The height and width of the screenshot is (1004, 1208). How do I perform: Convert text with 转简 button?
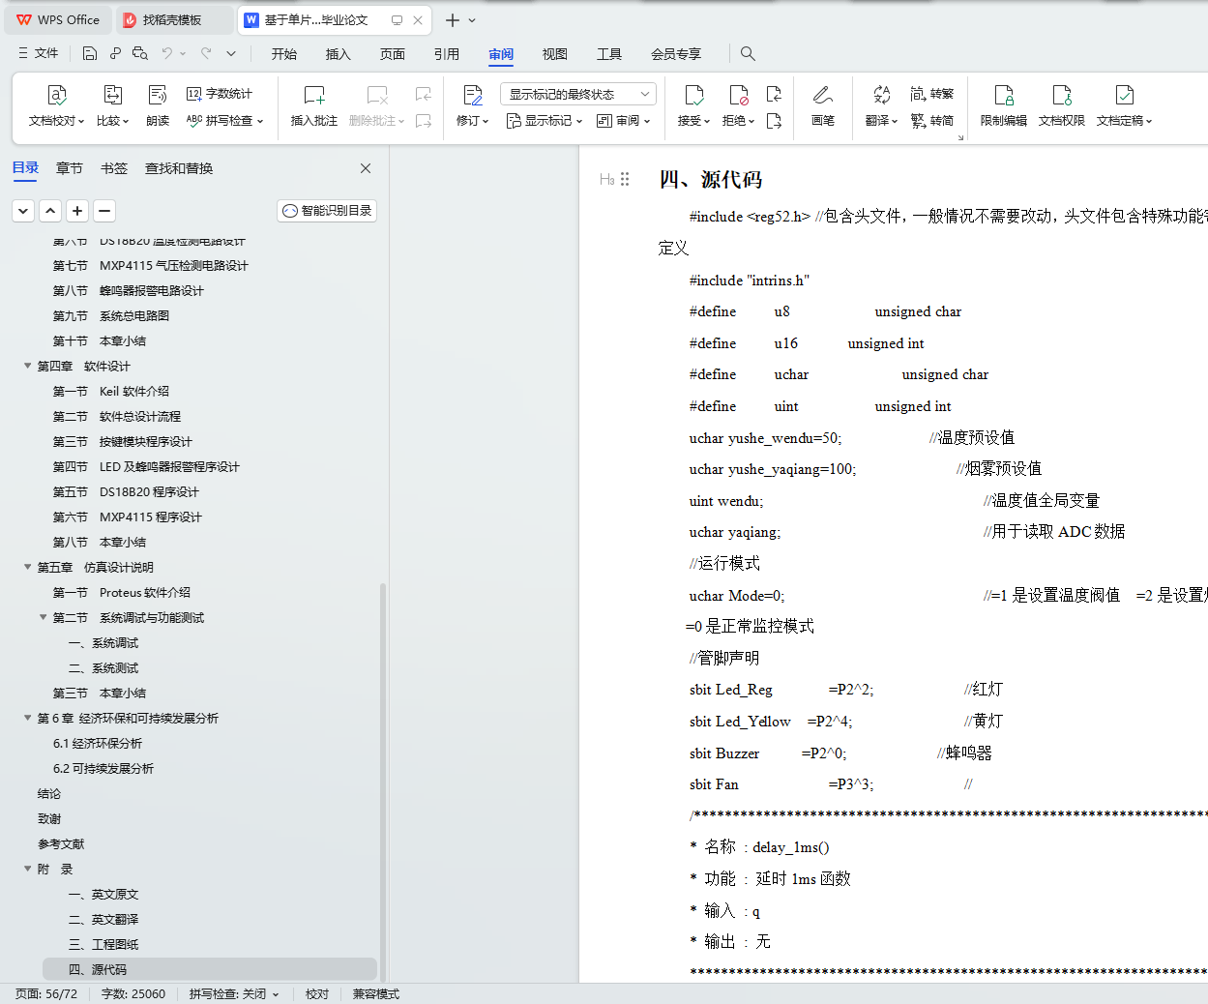tap(932, 121)
